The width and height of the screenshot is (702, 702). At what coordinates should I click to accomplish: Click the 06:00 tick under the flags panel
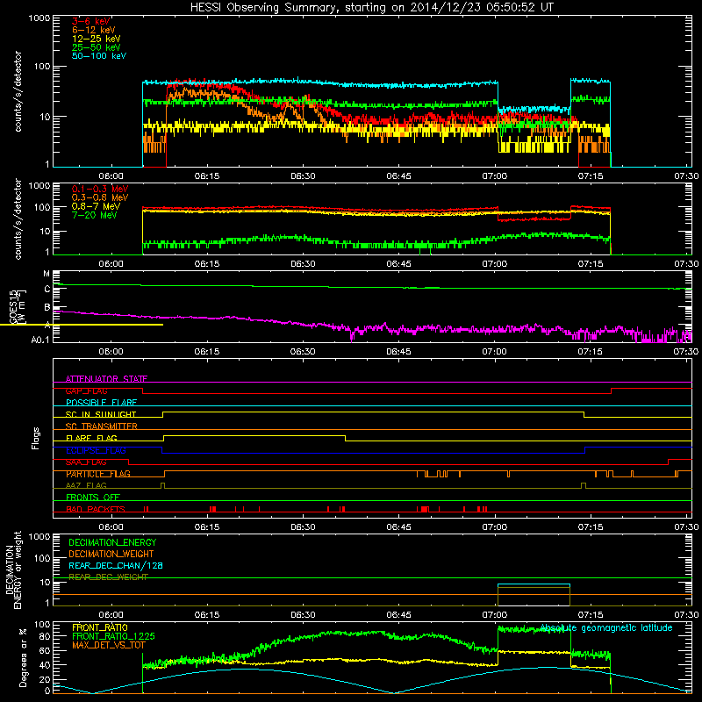tap(111, 527)
